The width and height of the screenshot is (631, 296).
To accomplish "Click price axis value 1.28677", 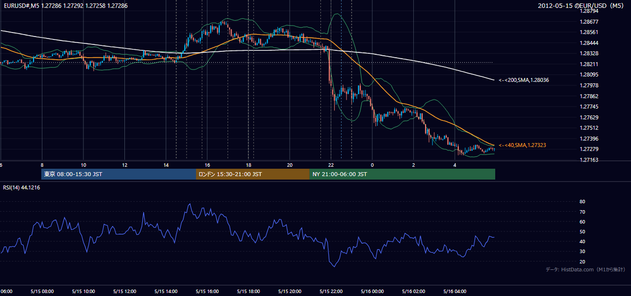I will (x=589, y=22).
